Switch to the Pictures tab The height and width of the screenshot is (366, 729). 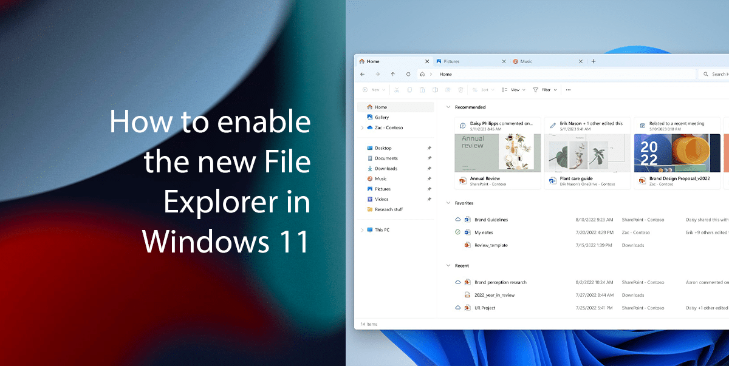[x=471, y=61]
